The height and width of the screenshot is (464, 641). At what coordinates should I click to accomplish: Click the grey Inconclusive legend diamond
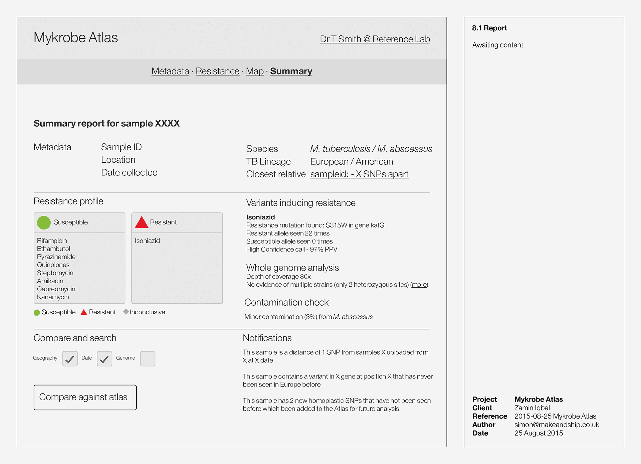click(x=126, y=312)
